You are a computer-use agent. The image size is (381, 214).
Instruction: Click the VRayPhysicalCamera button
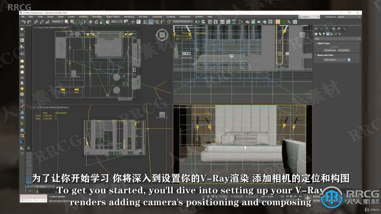click(x=344, y=50)
